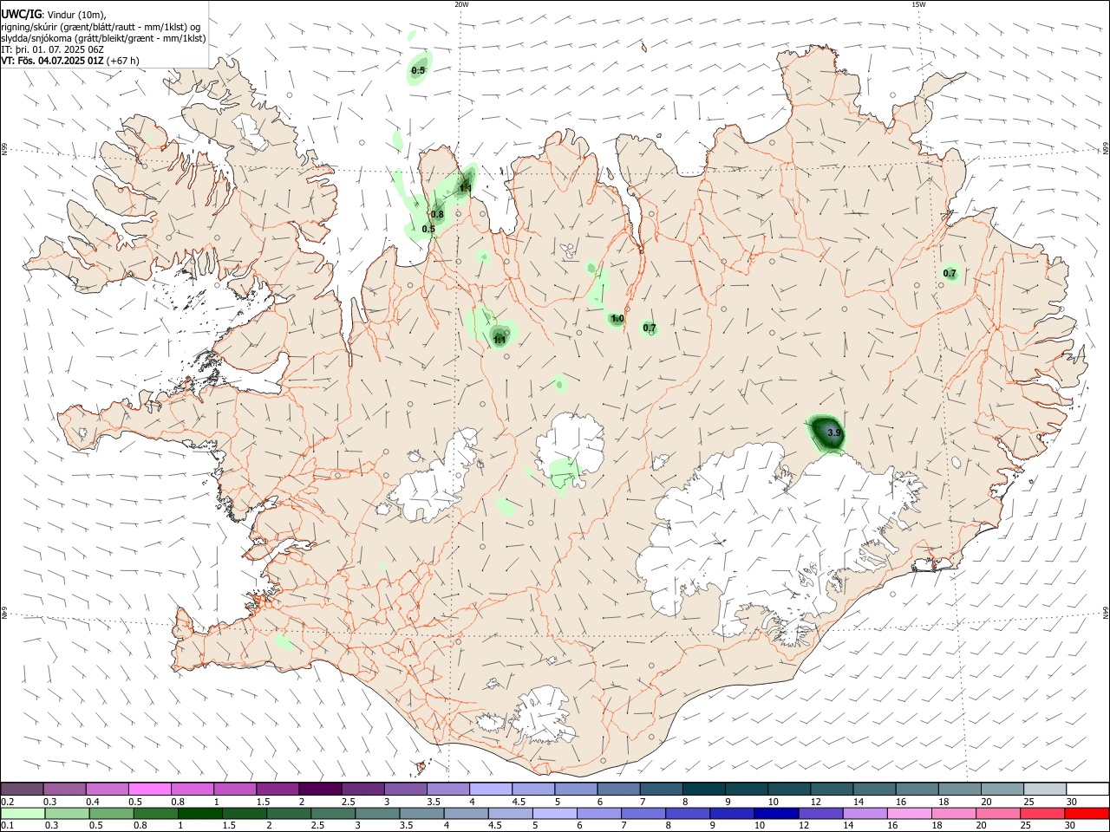The height and width of the screenshot is (832, 1110).
Task: Click the 3.9 precipitation value label
Action: (x=834, y=432)
